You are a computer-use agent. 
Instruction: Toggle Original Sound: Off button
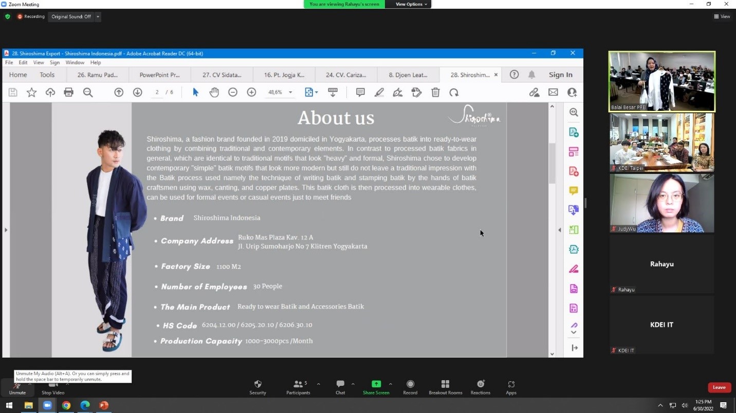(x=71, y=17)
